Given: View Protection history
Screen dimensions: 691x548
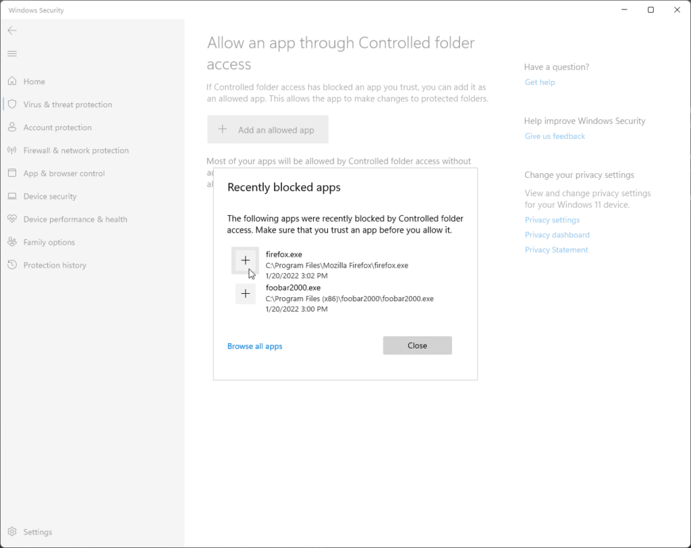Looking at the screenshot, I should click(x=54, y=265).
